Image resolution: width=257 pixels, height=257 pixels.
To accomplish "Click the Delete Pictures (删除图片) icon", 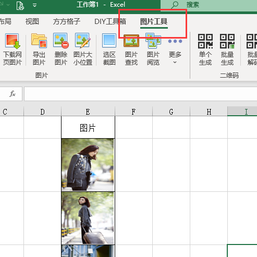I will tap(61, 50).
